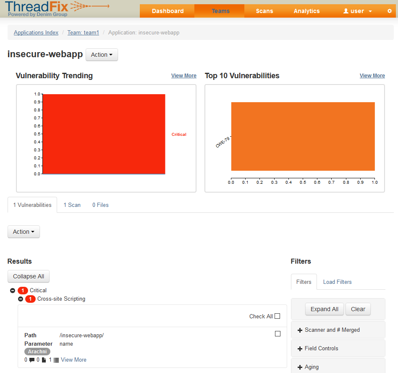Screen dimensions: 398x373
Task: Switch to the 0 Files tab
Action: coord(100,205)
